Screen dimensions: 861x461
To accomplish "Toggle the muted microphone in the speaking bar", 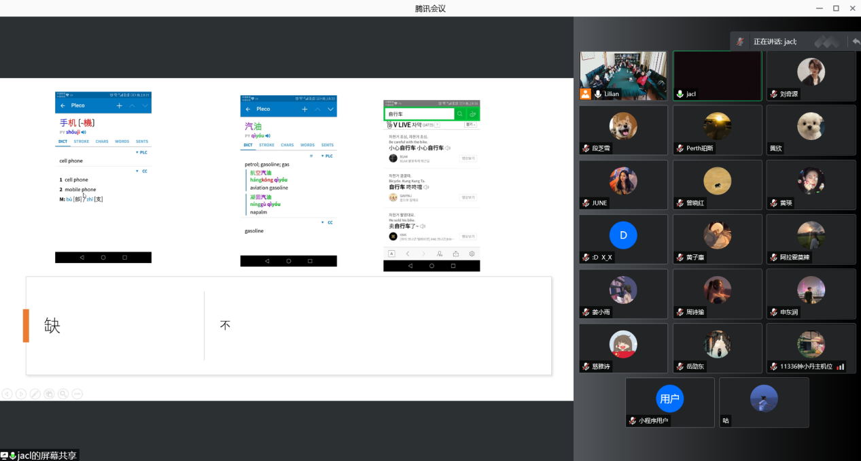I will (x=740, y=41).
